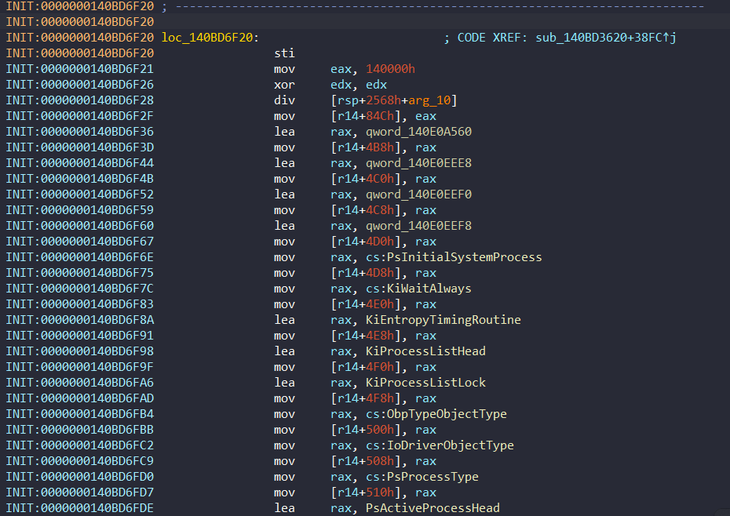Click address INIT:0000000140BD6FB4
This screenshot has width=730, height=516.
(x=79, y=414)
